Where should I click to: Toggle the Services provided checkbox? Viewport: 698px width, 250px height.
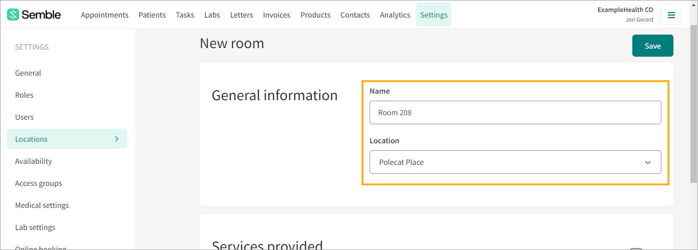[x=636, y=249]
